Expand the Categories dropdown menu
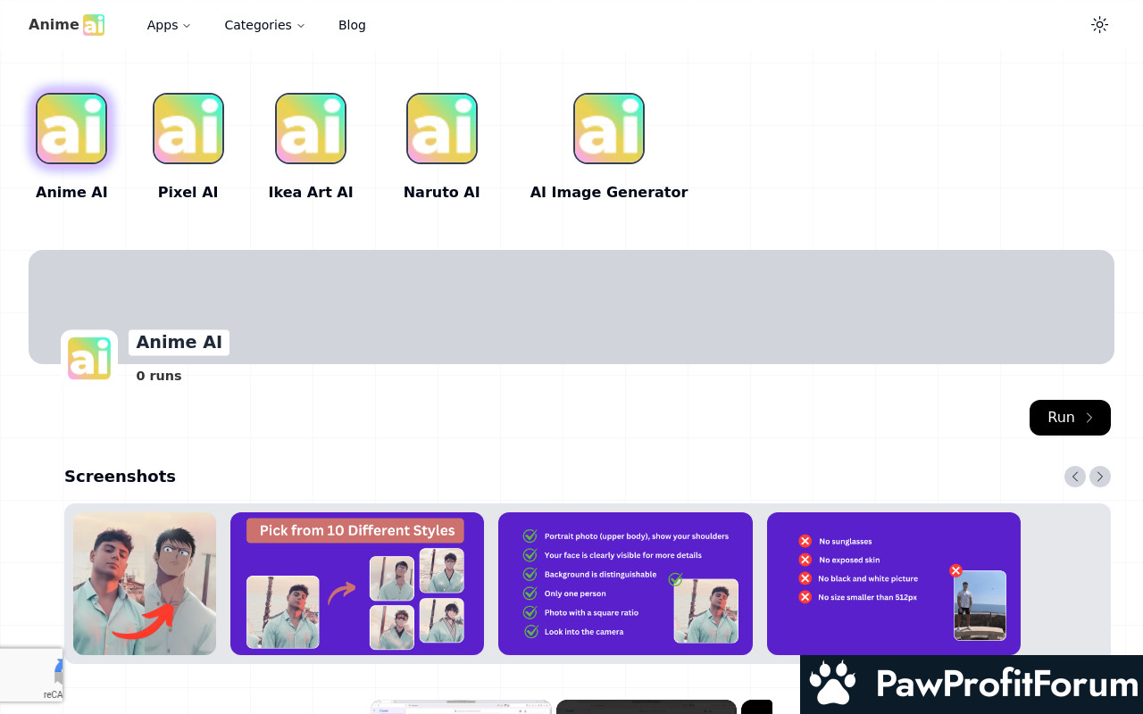 [264, 25]
